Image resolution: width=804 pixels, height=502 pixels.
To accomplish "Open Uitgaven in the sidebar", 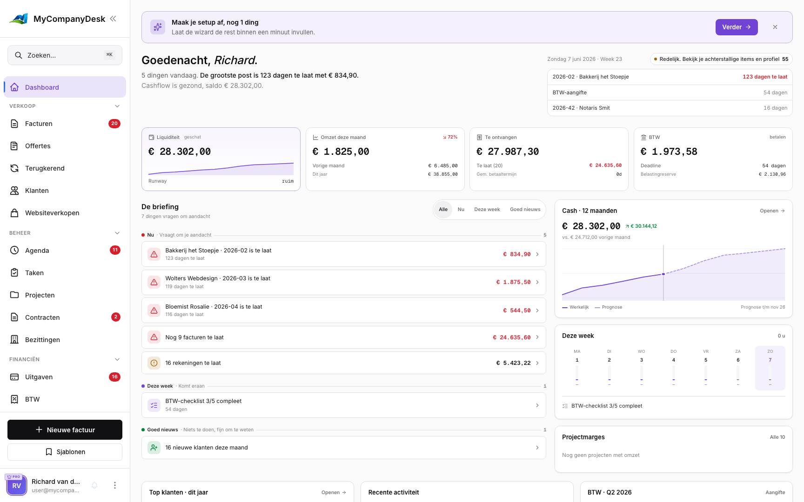I will [65, 377].
